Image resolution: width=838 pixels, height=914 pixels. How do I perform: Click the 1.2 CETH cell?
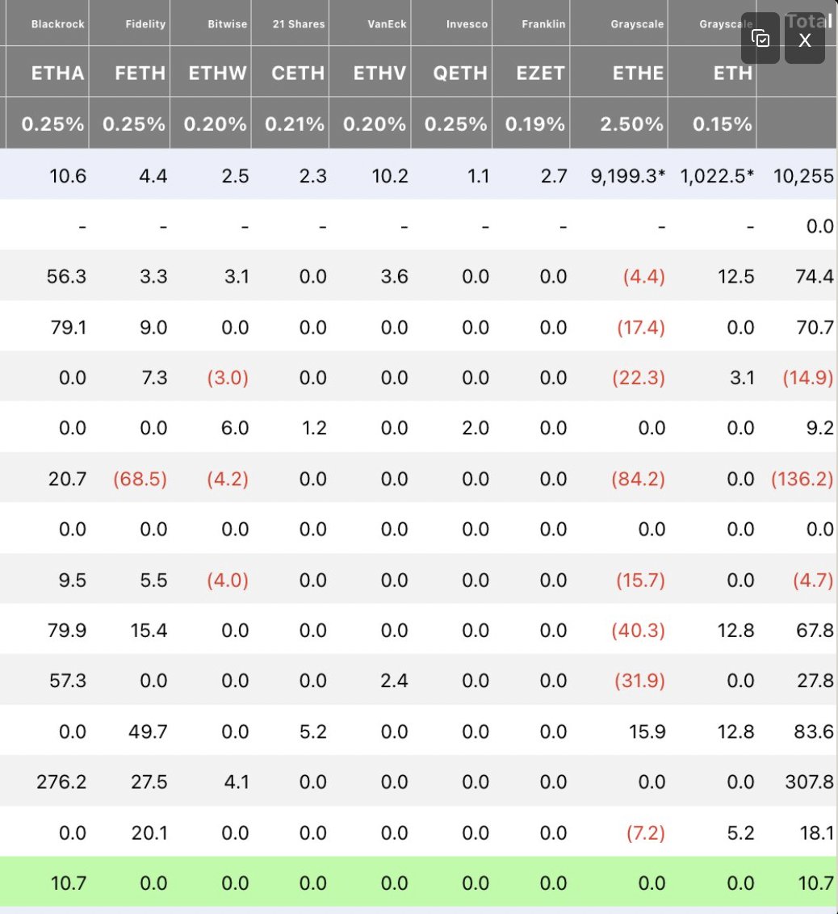click(314, 428)
